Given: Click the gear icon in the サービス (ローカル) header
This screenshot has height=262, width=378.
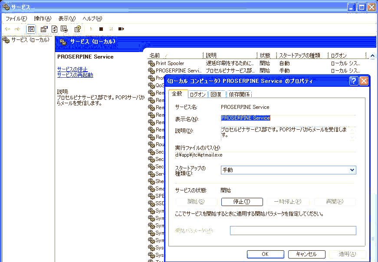Looking at the screenshot, I should (x=63, y=42).
